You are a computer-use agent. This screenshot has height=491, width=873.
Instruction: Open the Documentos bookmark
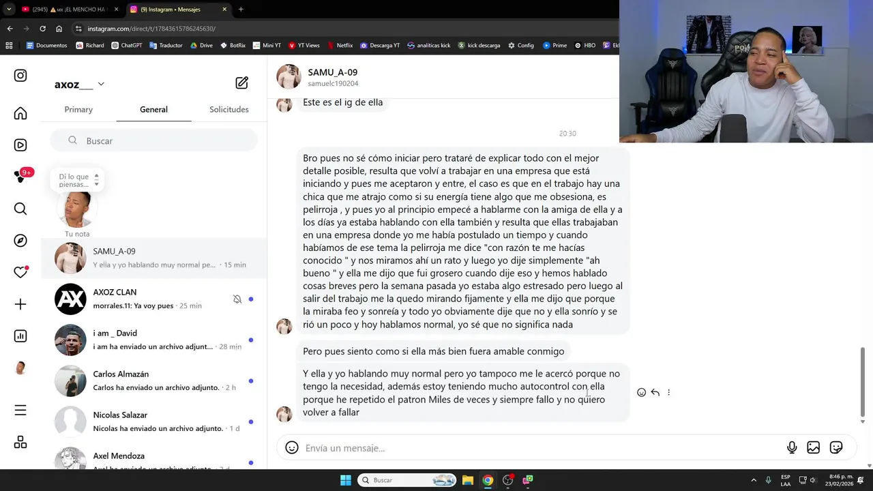[46, 46]
